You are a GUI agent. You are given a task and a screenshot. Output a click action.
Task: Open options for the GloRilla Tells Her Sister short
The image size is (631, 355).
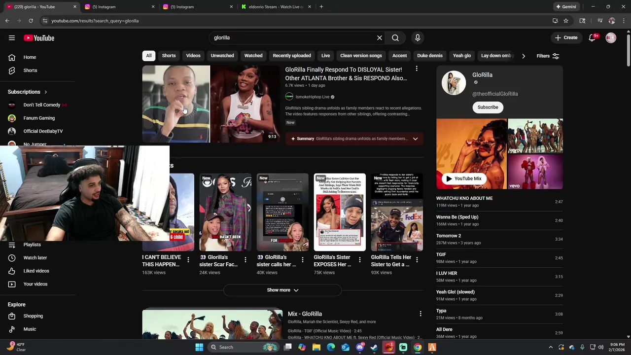pyautogui.click(x=417, y=259)
